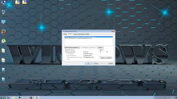The image size is (177, 99).
Task: Enable the Безопасный режим checkbox
Action: click(x=66, y=52)
